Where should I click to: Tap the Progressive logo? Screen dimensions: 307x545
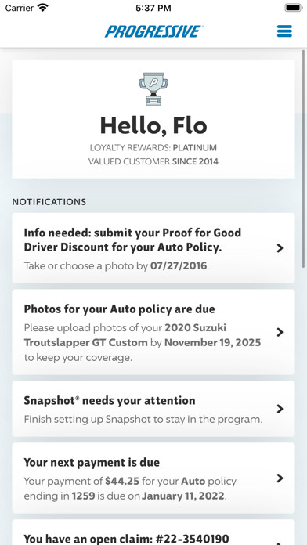pos(153,31)
